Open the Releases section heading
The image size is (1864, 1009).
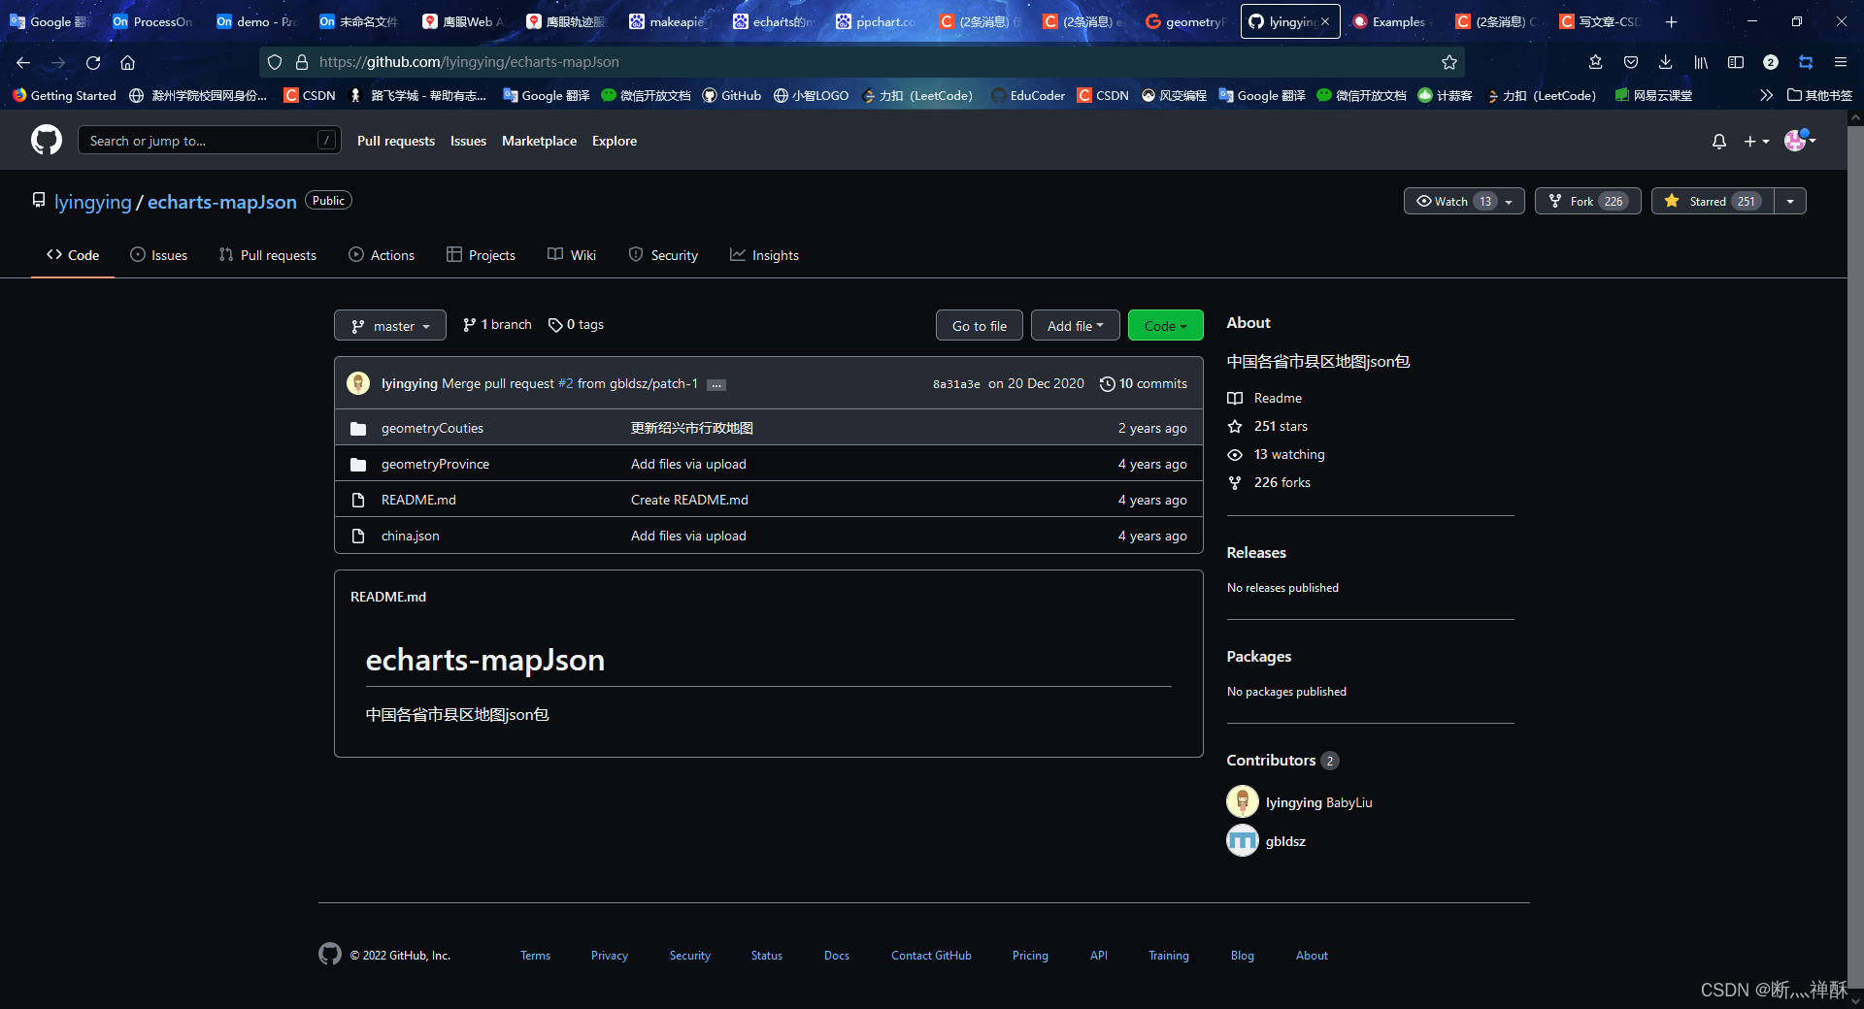pos(1256,552)
